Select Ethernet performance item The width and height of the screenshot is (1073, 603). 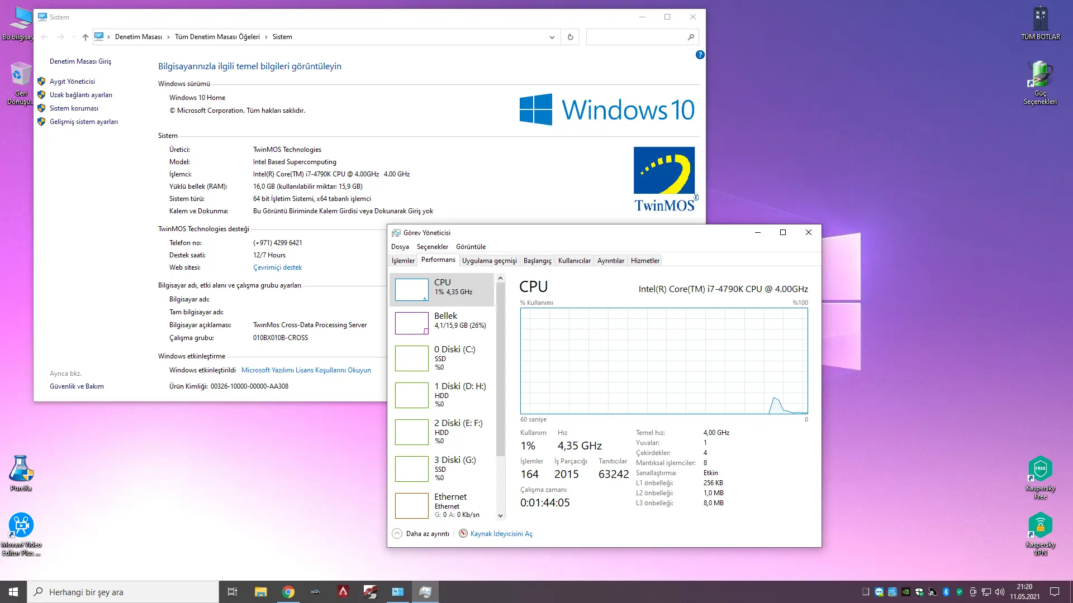pyautogui.click(x=441, y=505)
